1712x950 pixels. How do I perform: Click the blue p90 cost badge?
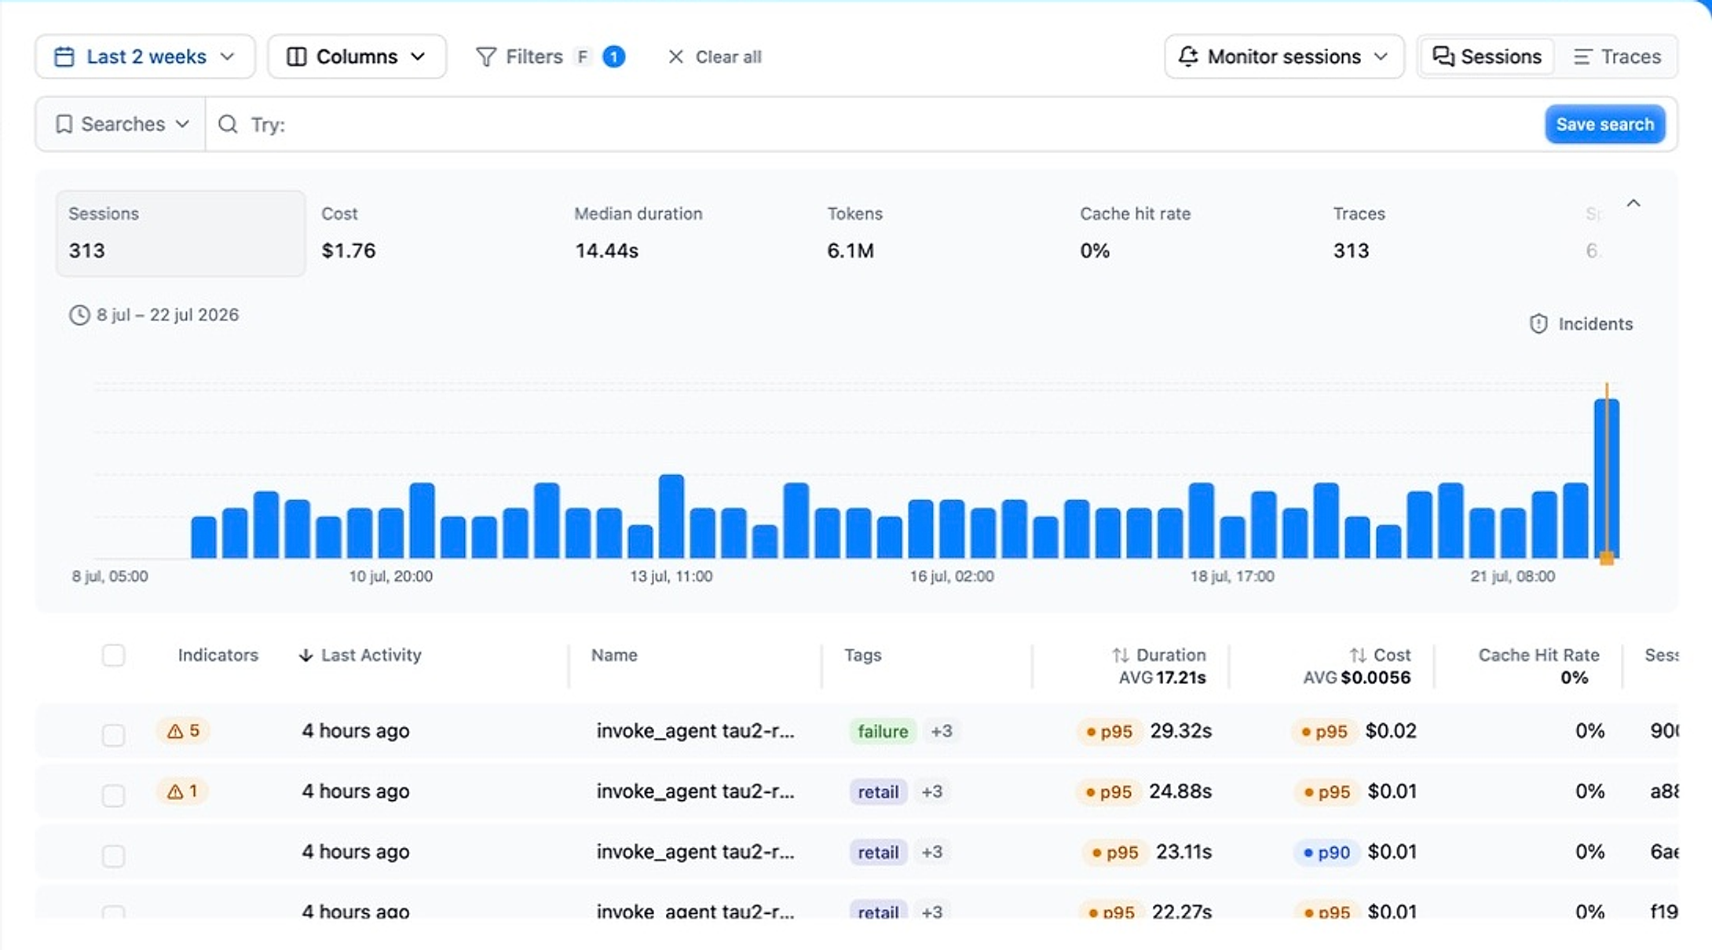[x=1326, y=852]
